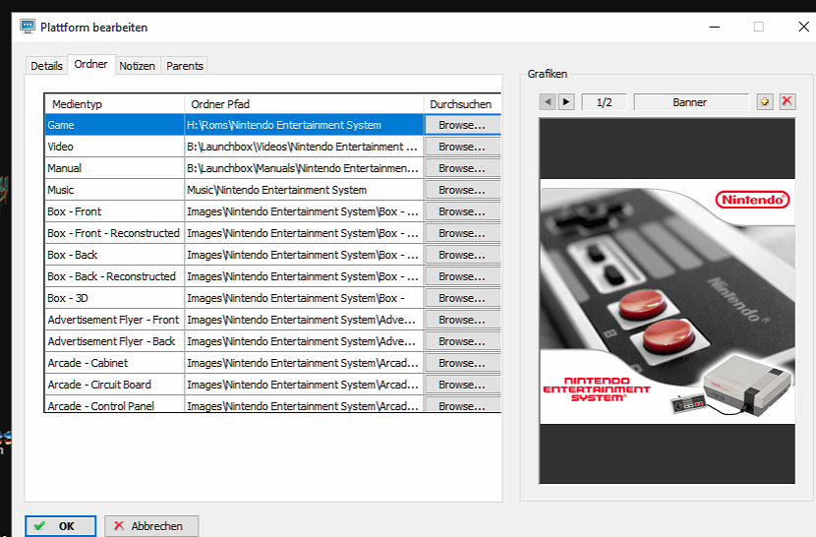This screenshot has height=537, width=816.
Task: Select the Box - Back cell
Action: pyautogui.click(x=114, y=255)
